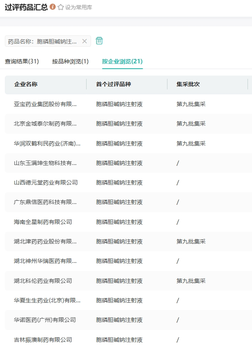Select 华润双鹤利民药业(济南) company entry
Image resolution: width=252 pixels, height=345 pixels.
click(47, 143)
